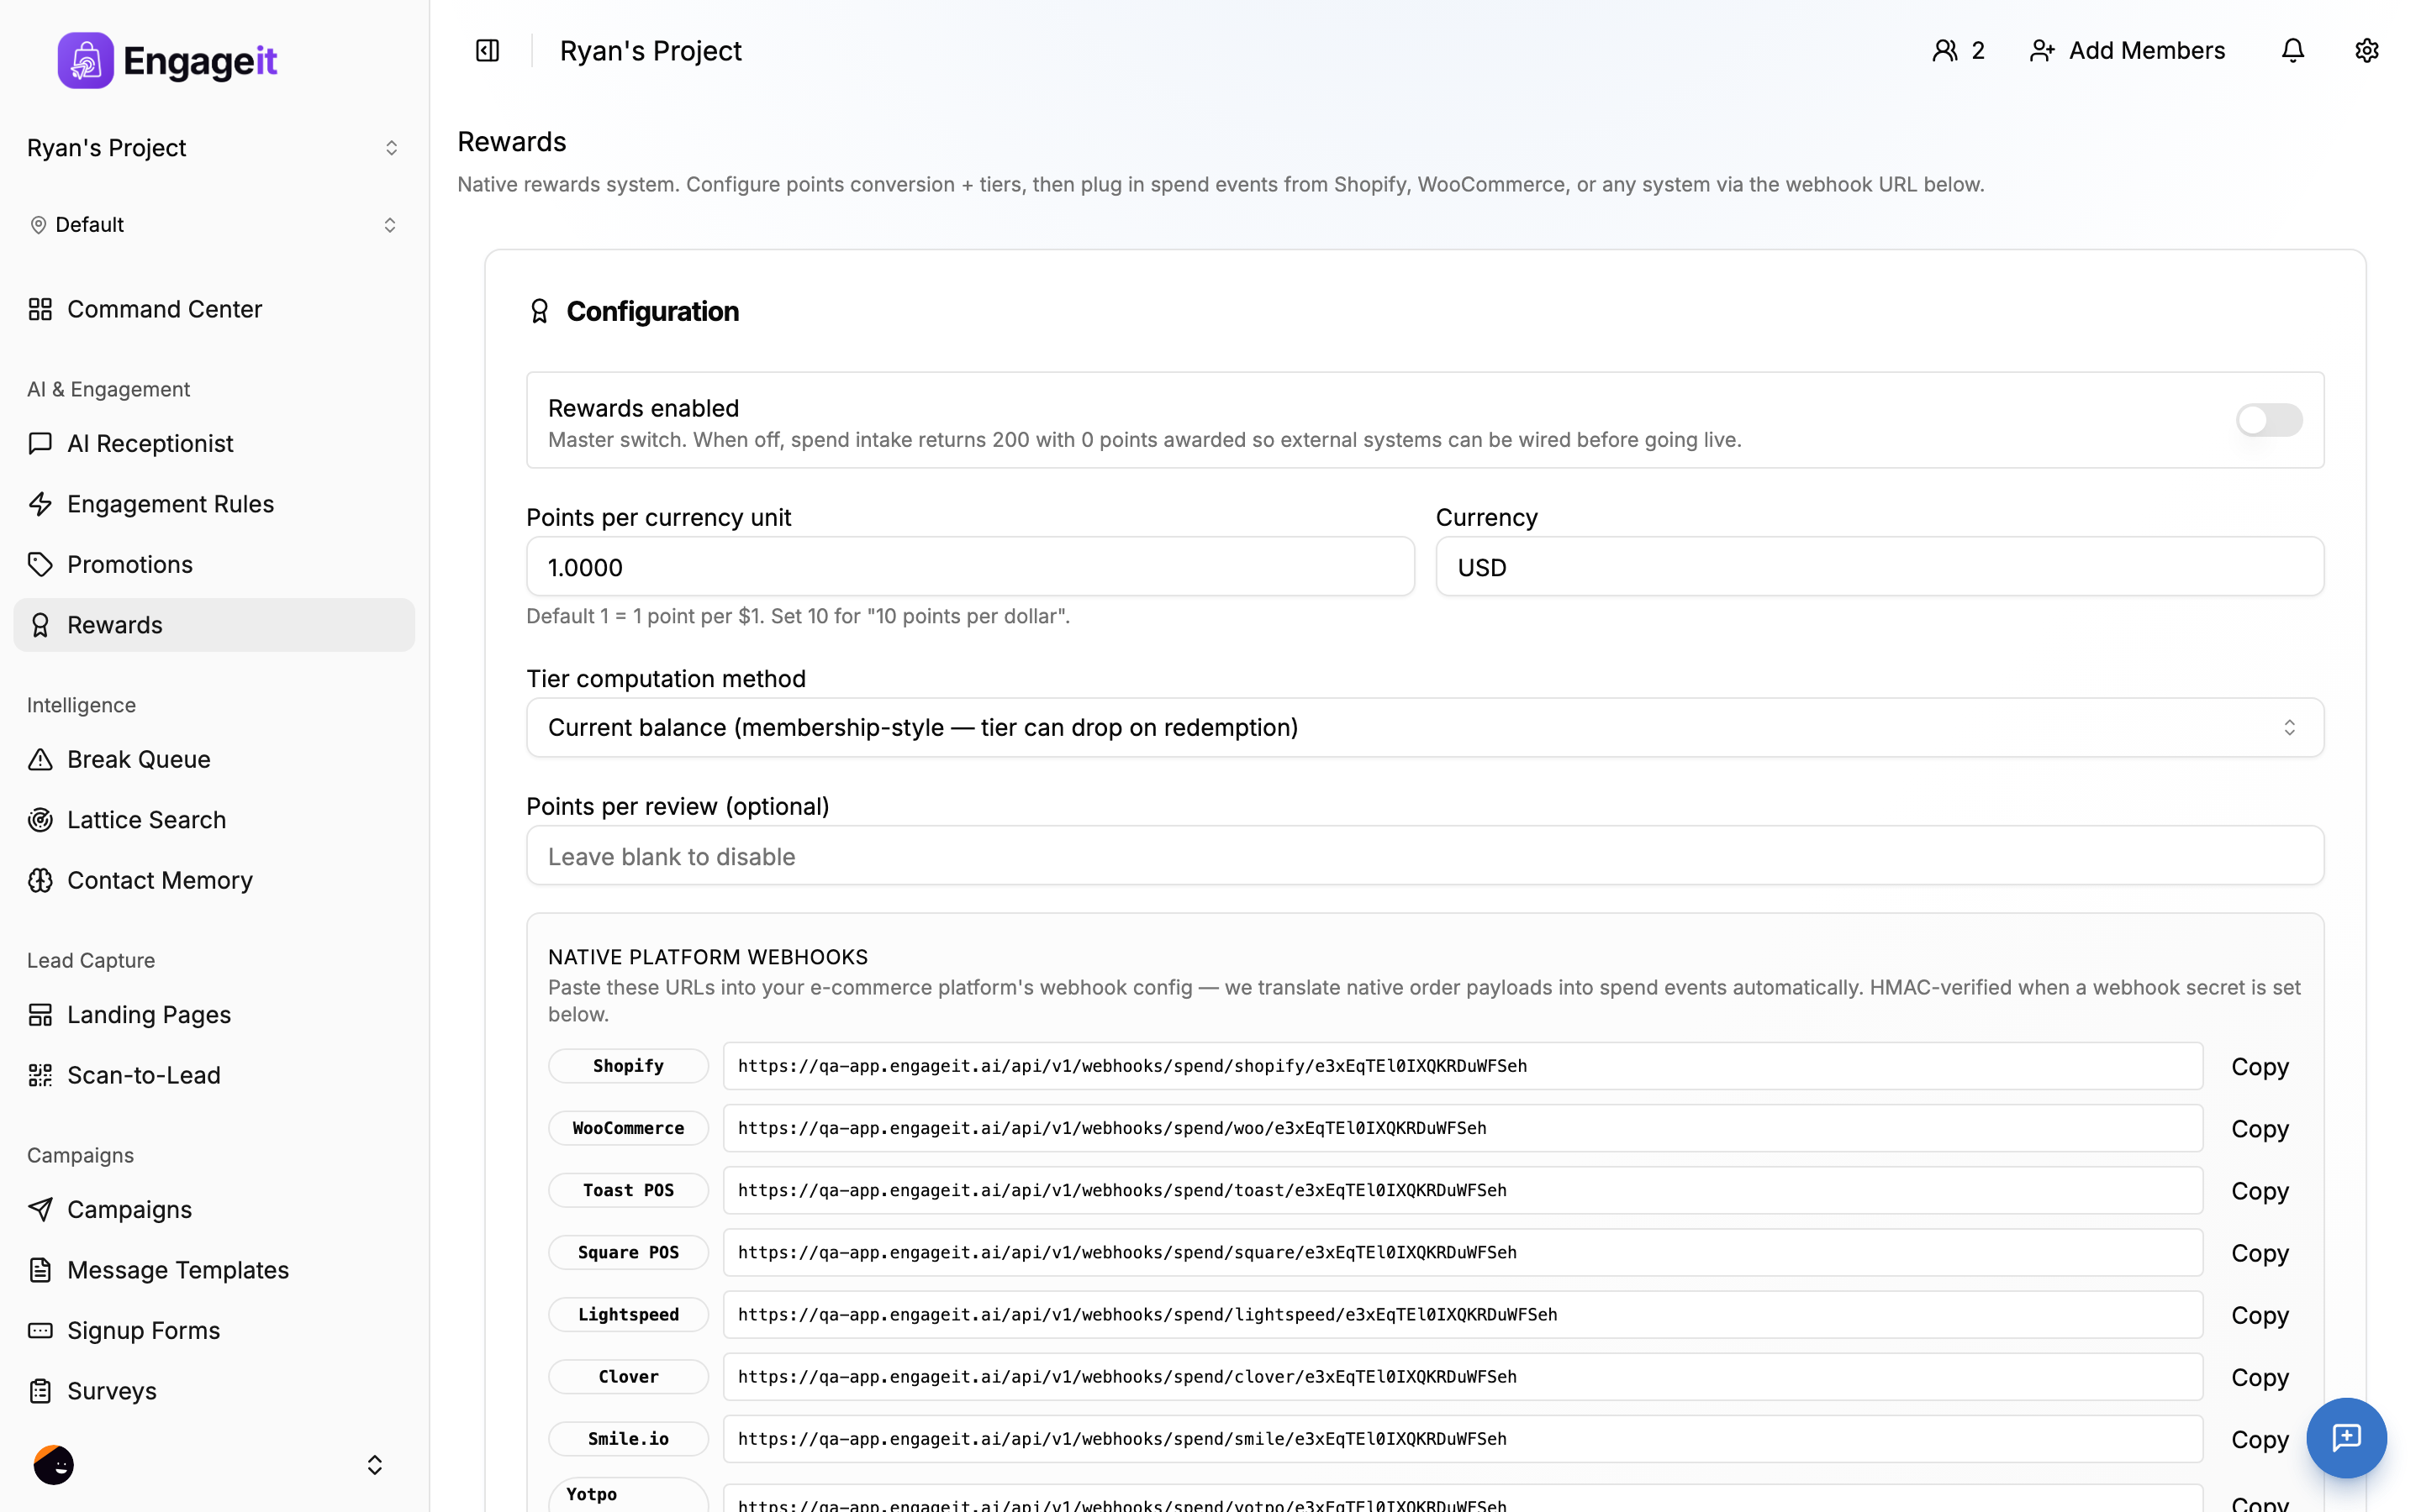Image resolution: width=2421 pixels, height=1512 pixels.
Task: Open settings gear icon
Action: (x=2366, y=50)
